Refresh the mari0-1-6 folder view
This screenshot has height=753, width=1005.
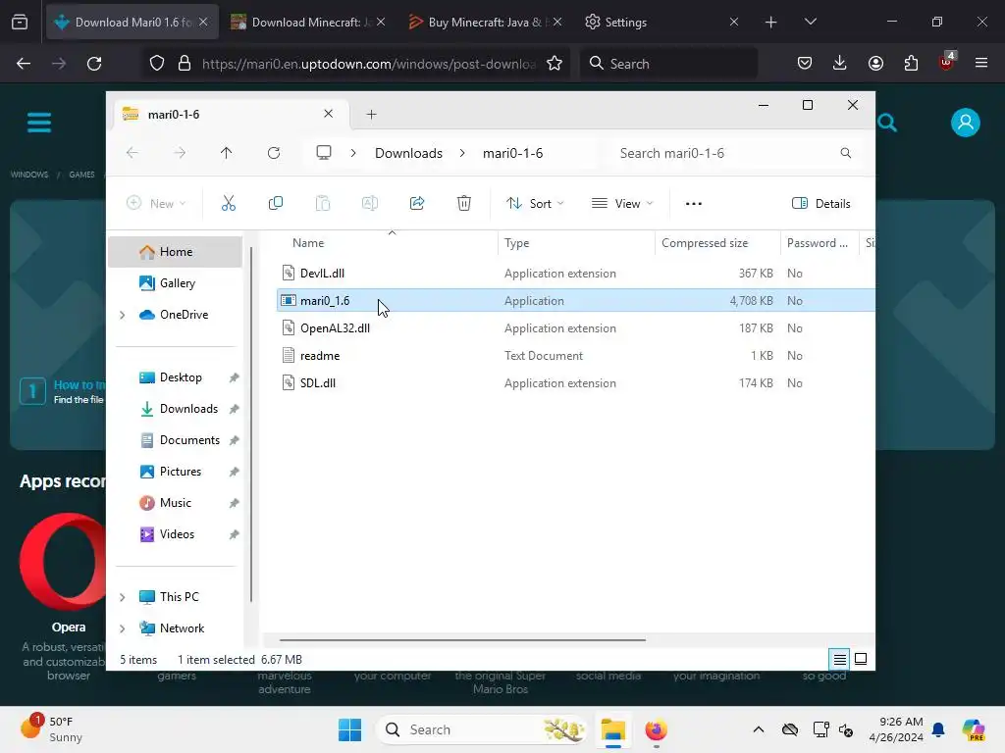point(274,153)
